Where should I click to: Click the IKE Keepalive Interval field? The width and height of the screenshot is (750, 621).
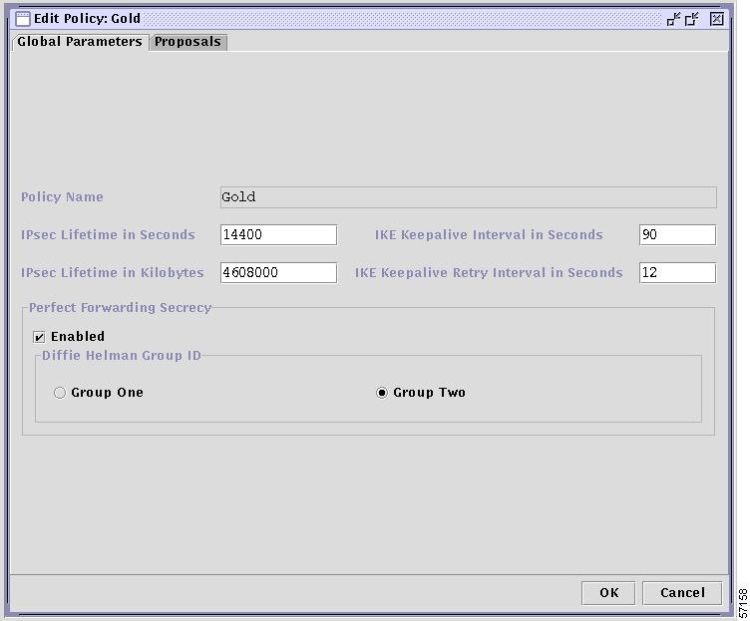tap(678, 234)
